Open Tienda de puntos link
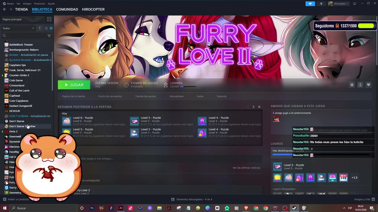 [146, 96]
